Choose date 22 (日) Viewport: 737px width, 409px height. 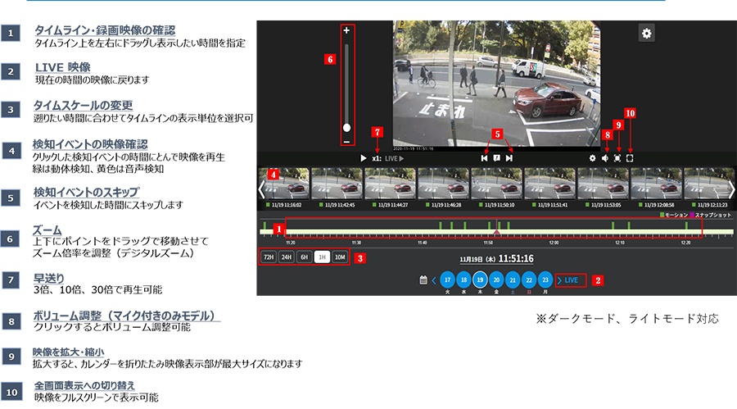[529, 279]
